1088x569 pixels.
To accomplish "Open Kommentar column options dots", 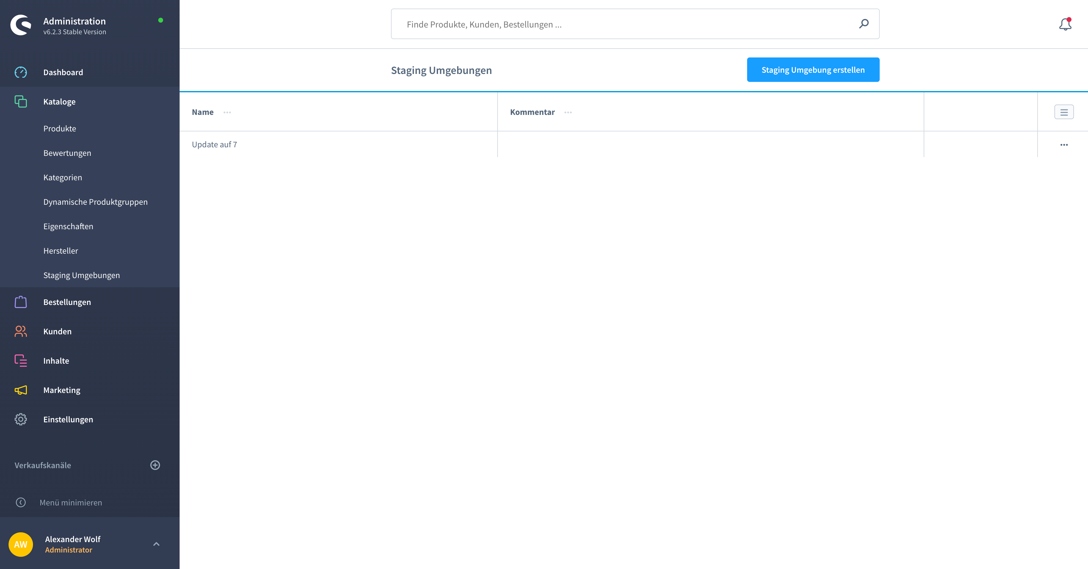I will (568, 112).
